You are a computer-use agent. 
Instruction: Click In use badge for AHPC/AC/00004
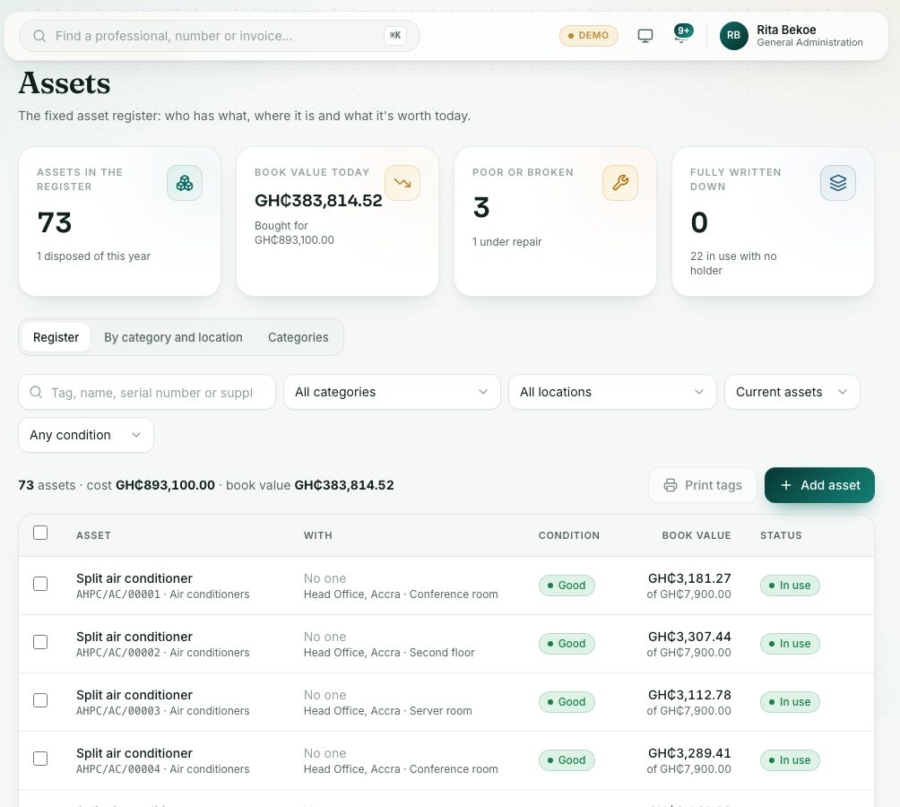[790, 760]
